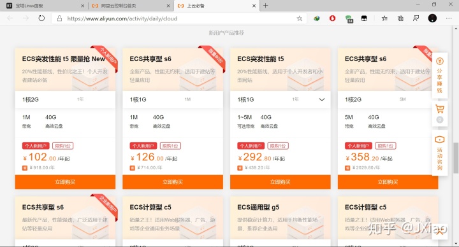459x247 pixels.
Task: Click the padlock site info icon
Action: [x=59, y=18]
